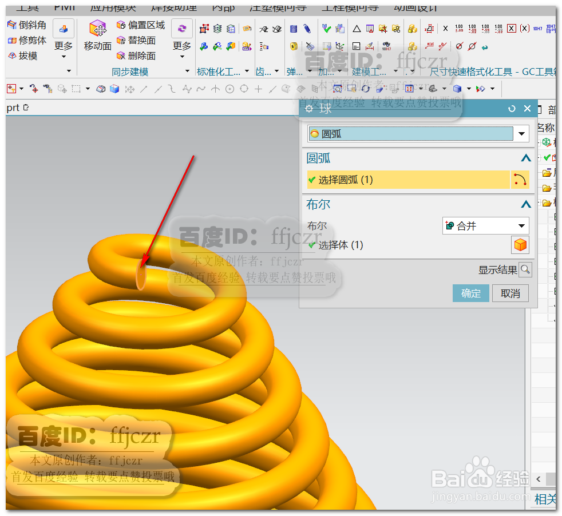Select the 倒斜角 chamfer tool
Image resolution: width=562 pixels, height=516 pixels.
pos(27,25)
